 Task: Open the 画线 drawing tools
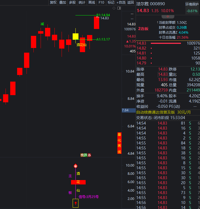click(92, 2)
